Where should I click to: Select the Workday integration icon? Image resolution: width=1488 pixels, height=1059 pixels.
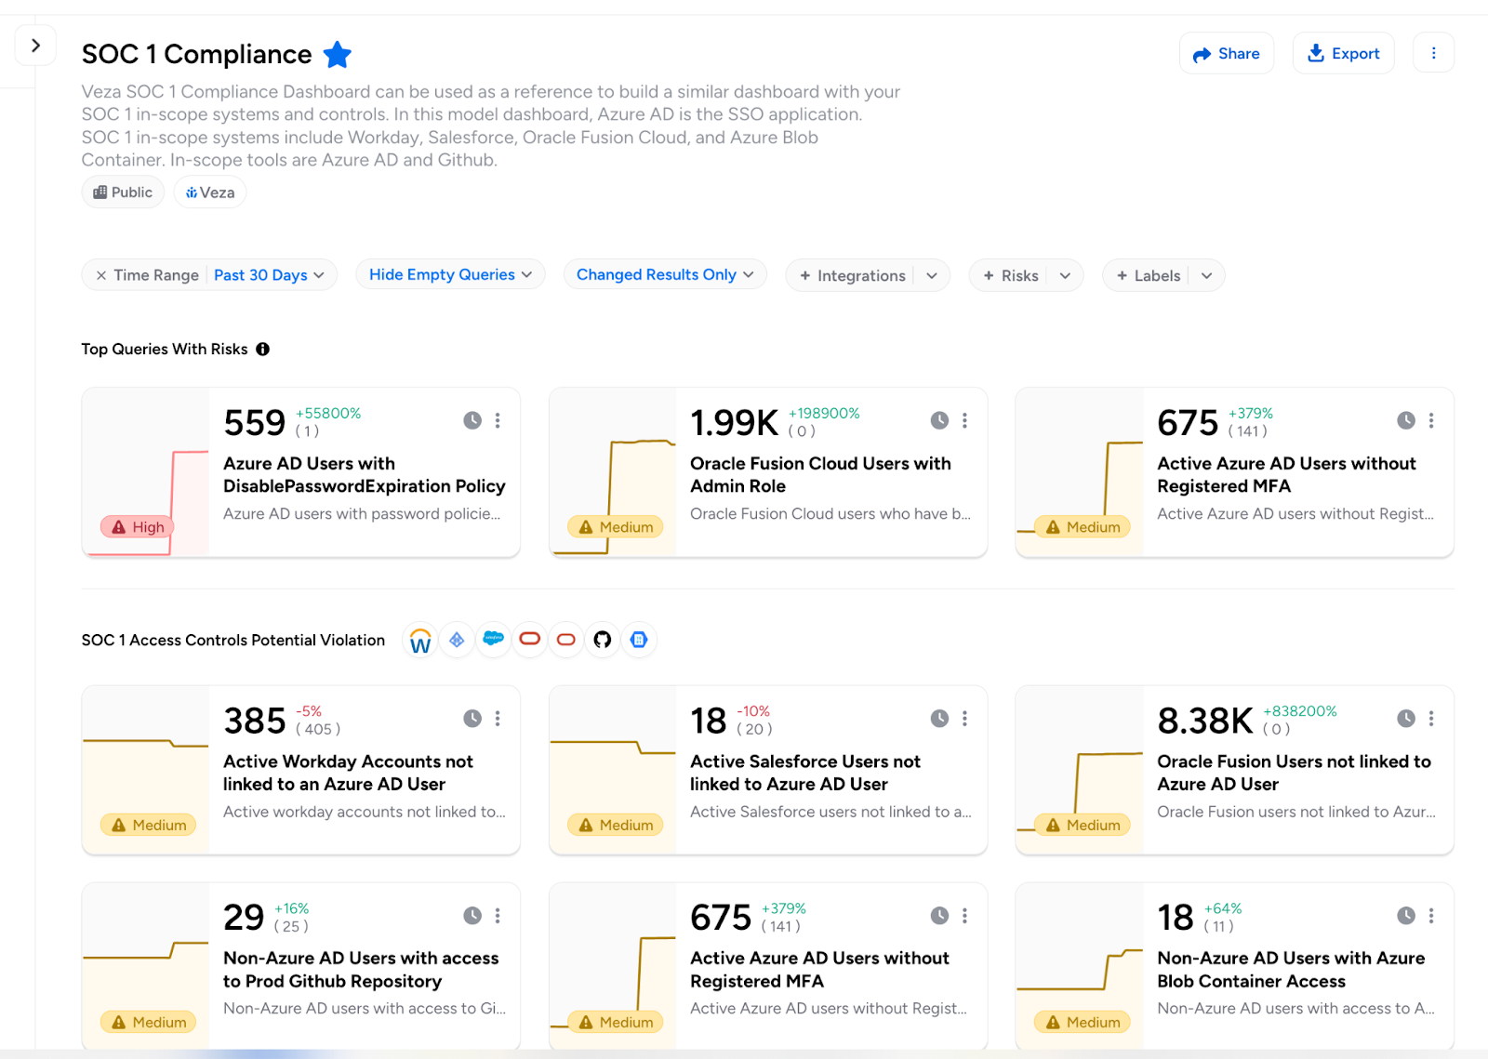click(420, 640)
